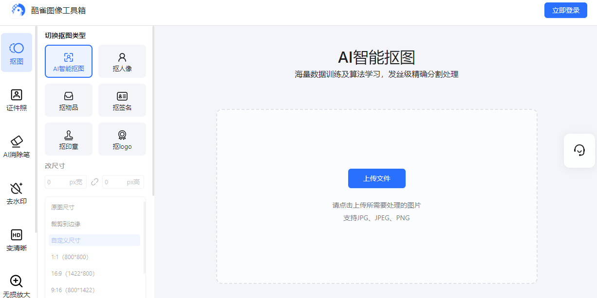Click the floating feedback icon on the right
597x298 pixels.
579,151
